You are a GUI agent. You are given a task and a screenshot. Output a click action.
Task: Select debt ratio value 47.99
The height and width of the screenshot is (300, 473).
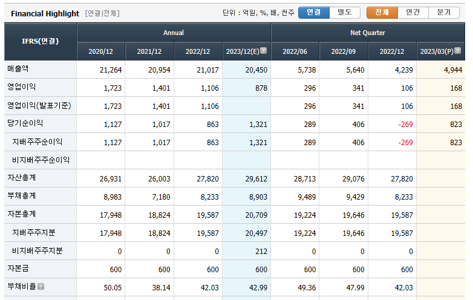click(x=355, y=288)
